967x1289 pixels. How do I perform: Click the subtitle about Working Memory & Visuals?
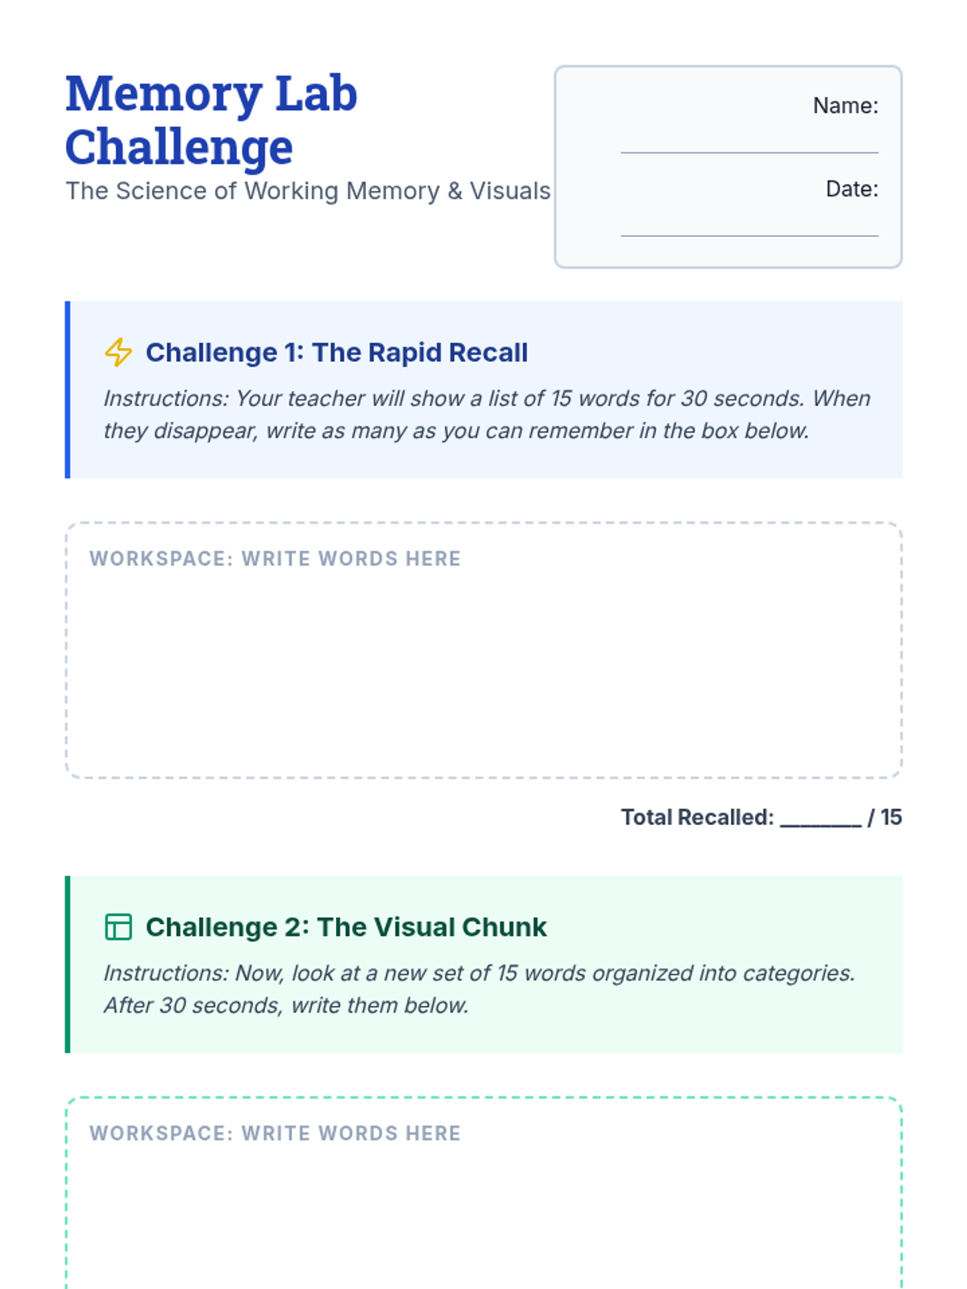tap(308, 191)
